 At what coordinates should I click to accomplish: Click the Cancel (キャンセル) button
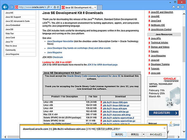pos(156,134)
